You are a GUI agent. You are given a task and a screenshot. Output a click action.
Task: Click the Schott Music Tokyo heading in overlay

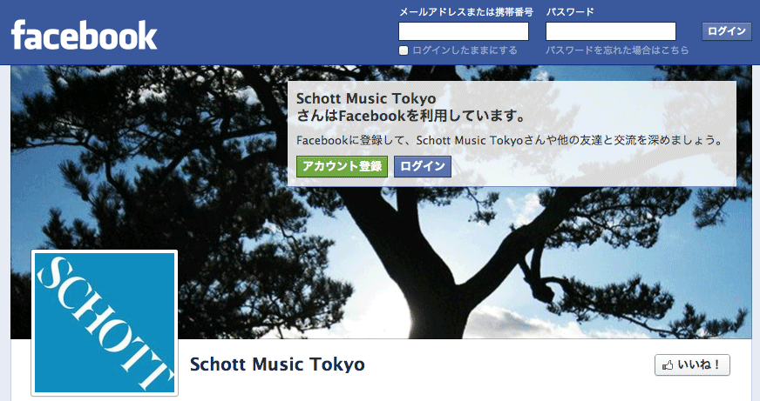tap(366, 98)
